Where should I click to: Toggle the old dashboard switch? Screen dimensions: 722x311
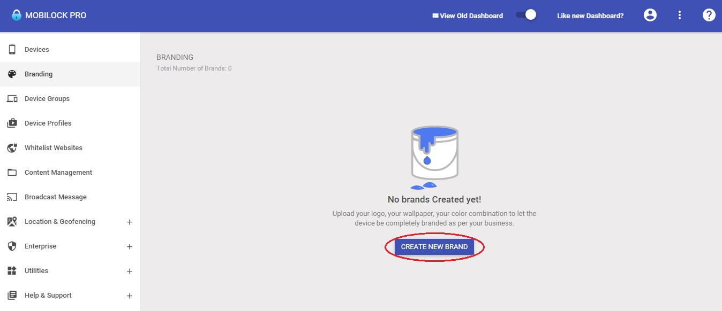(x=526, y=15)
